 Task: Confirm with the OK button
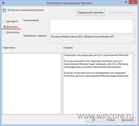(x=94, y=120)
